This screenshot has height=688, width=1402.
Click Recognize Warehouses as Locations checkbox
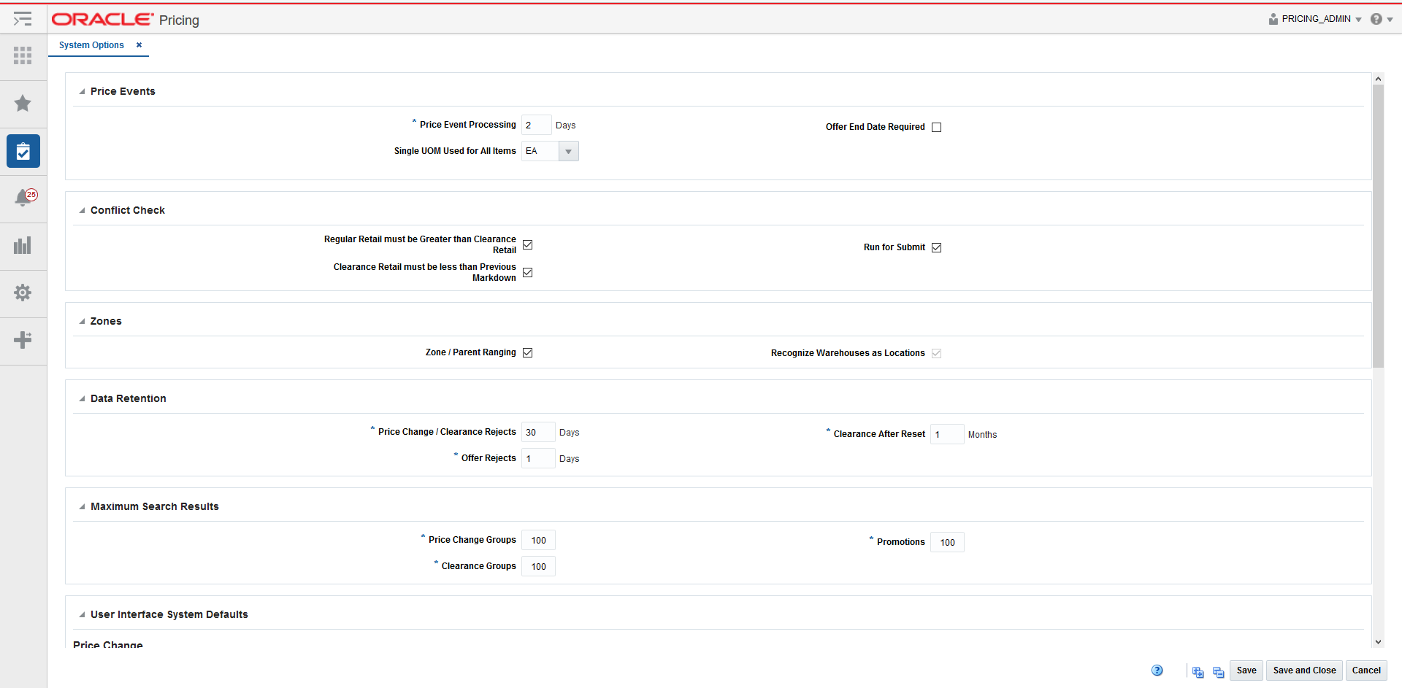(937, 354)
